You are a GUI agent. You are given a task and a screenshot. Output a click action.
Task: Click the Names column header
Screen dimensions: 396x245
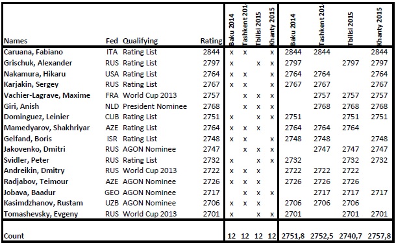pyautogui.click(x=16, y=41)
